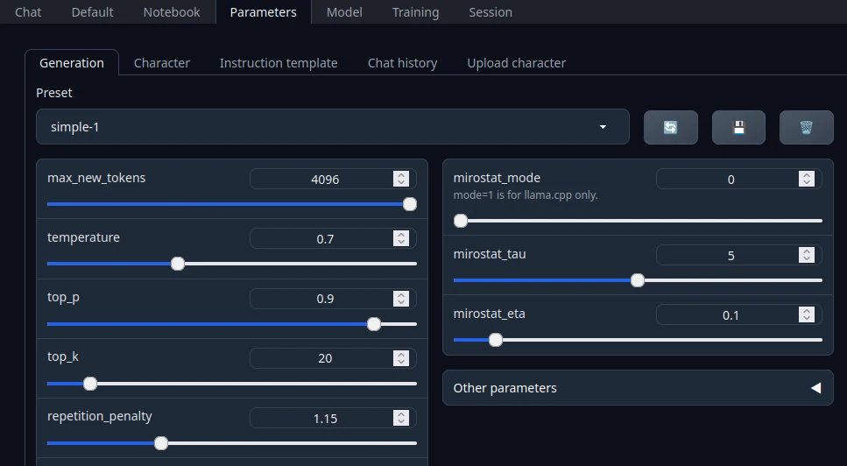Switch to the Chat history sub-tab
Screen dimensions: 847x466
tap(402, 63)
